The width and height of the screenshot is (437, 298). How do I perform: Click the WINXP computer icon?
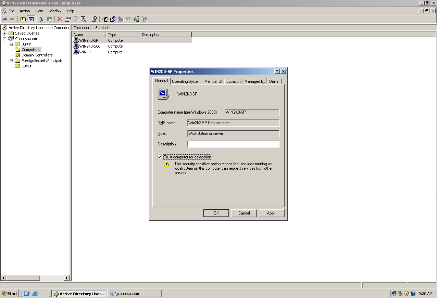pyautogui.click(x=76, y=52)
